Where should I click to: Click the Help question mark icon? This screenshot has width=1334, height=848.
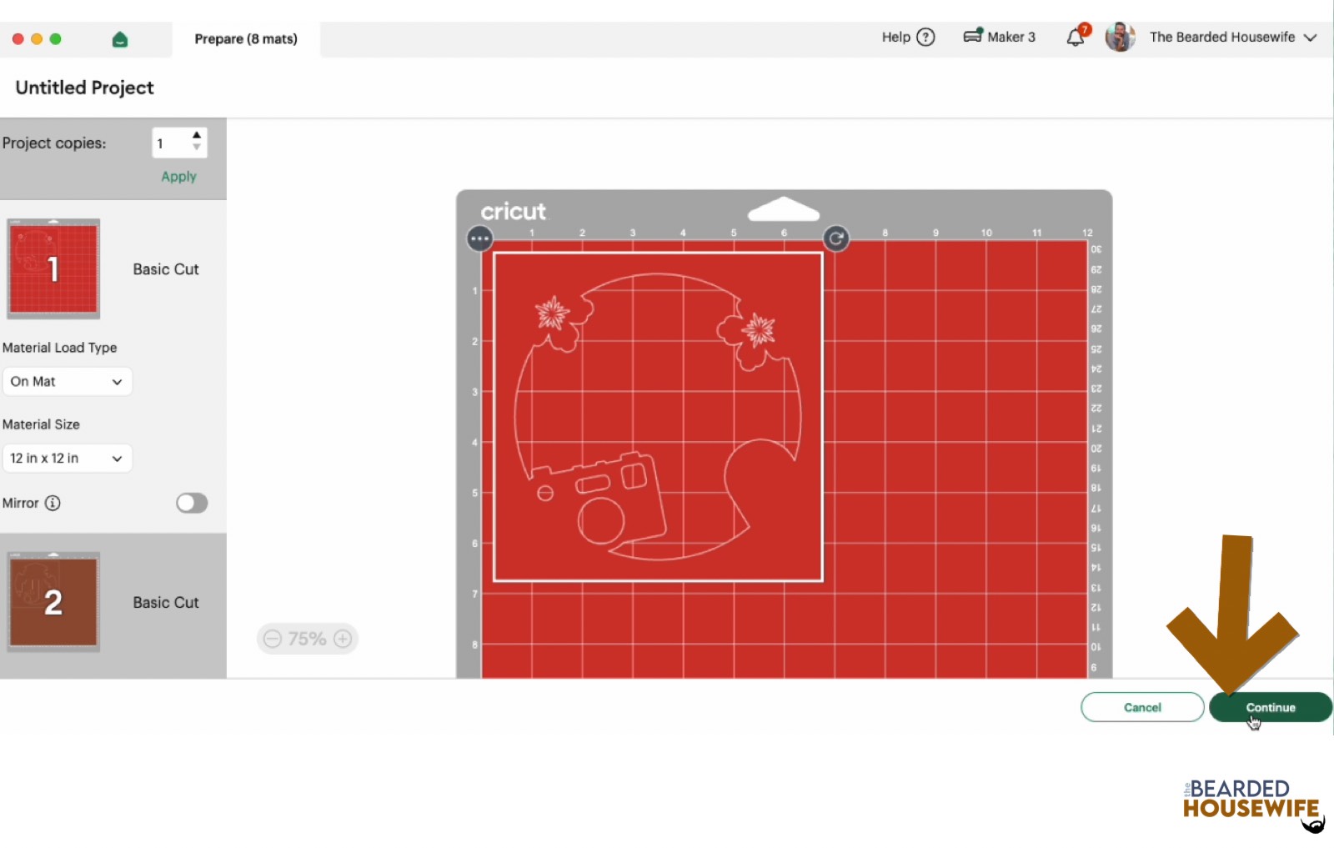[925, 37]
